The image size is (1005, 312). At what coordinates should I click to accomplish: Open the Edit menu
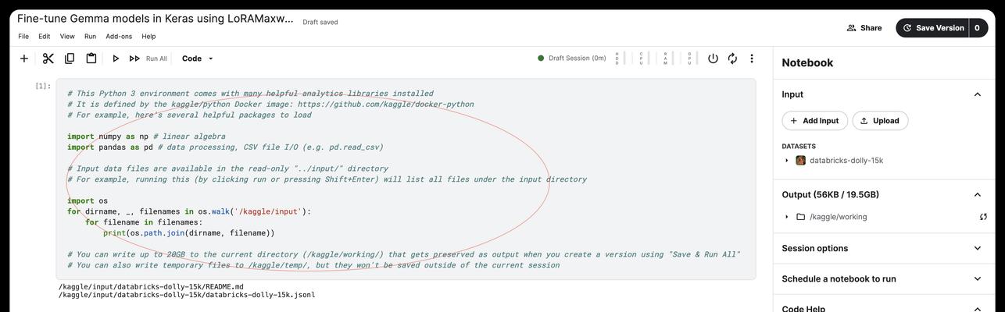[x=45, y=37]
